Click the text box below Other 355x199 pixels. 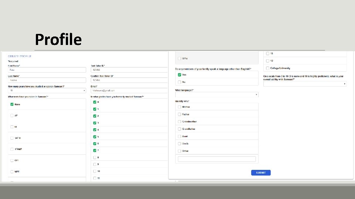pos(217,159)
